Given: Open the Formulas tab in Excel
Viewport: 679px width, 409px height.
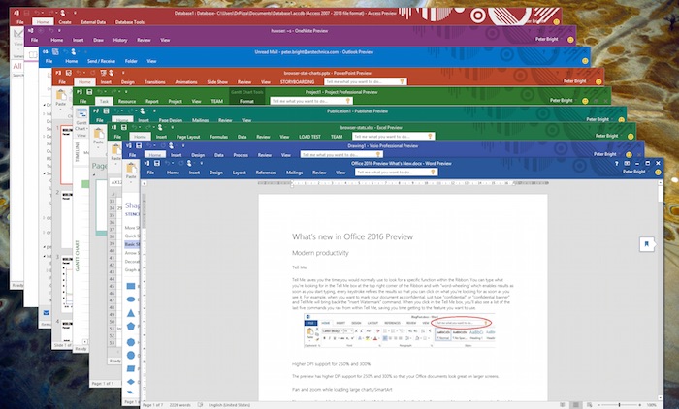Looking at the screenshot, I should (x=220, y=138).
